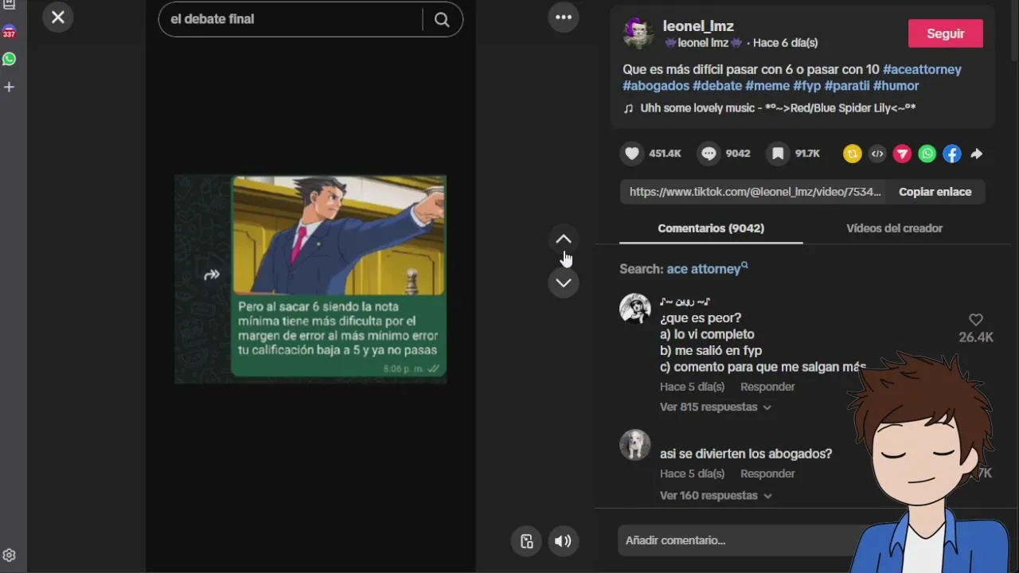This screenshot has width=1019, height=573.
Task: Reply to 'asi se divierten los abogados?' comment
Action: [x=767, y=474]
